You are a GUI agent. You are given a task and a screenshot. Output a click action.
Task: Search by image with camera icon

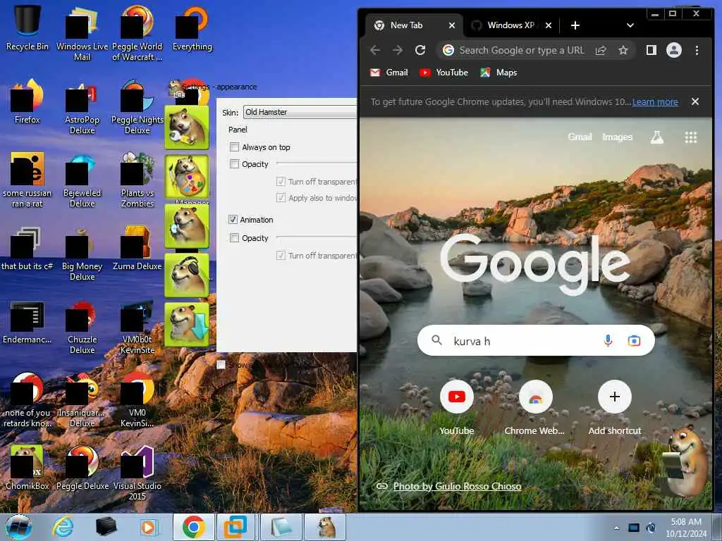634,340
